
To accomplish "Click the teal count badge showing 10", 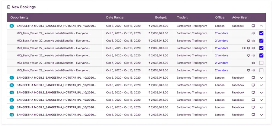I will (12, 93).
